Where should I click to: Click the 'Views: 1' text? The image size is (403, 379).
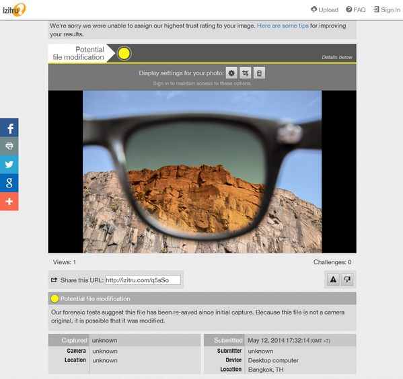pos(65,262)
